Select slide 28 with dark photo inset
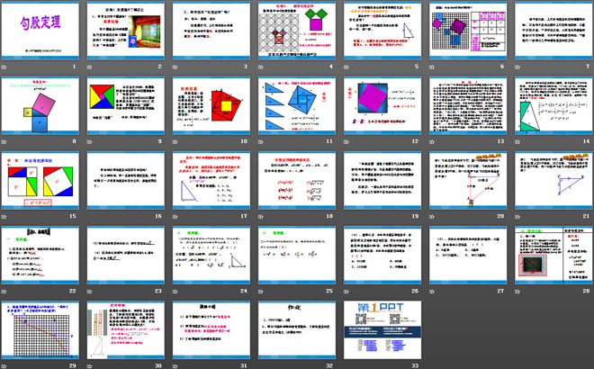Image resolution: width=594 pixels, height=369 pixels. (553, 255)
